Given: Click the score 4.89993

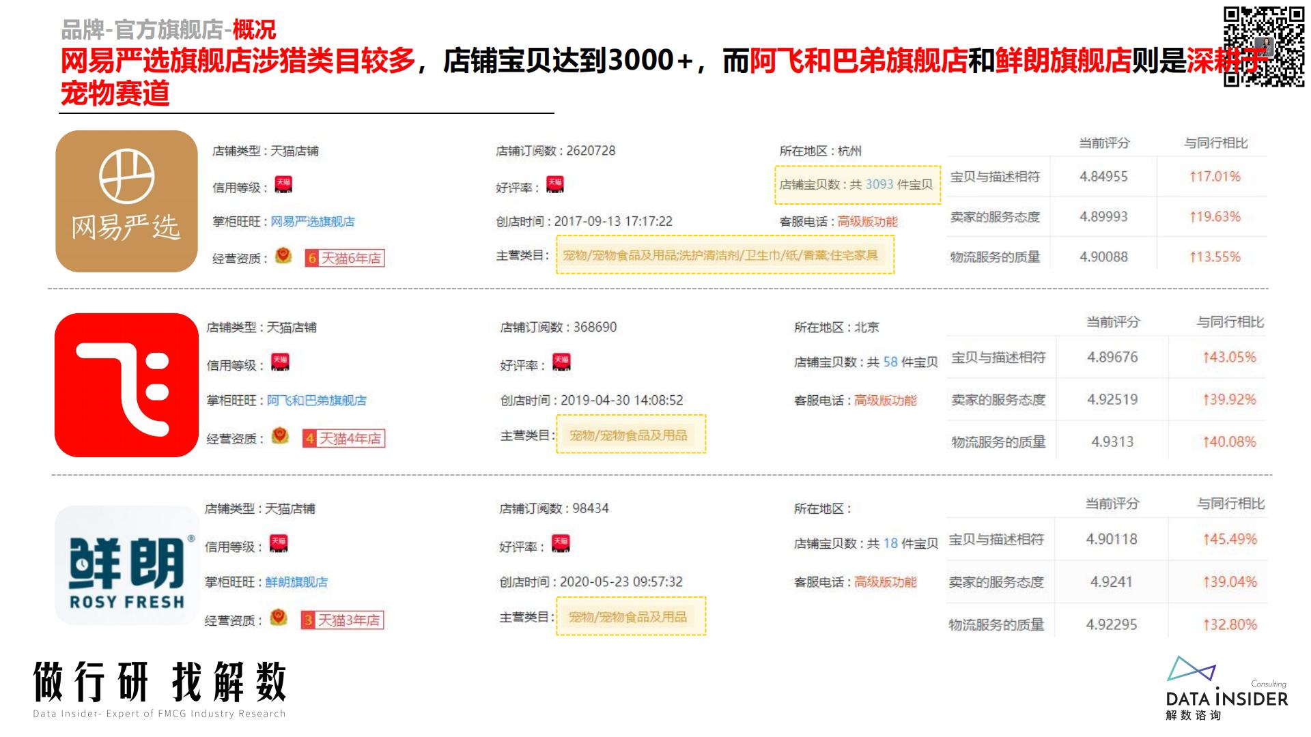Looking at the screenshot, I should [x=1103, y=216].
